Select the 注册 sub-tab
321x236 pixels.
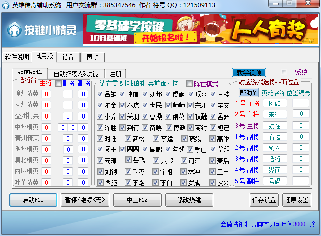tap(115, 74)
